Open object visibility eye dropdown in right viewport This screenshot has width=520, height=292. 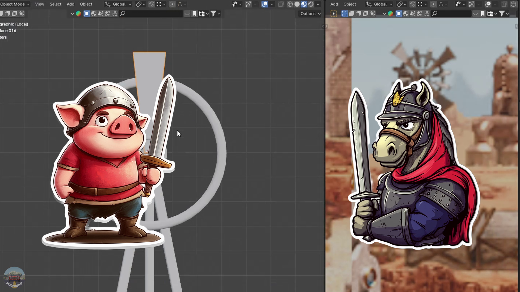(460, 4)
